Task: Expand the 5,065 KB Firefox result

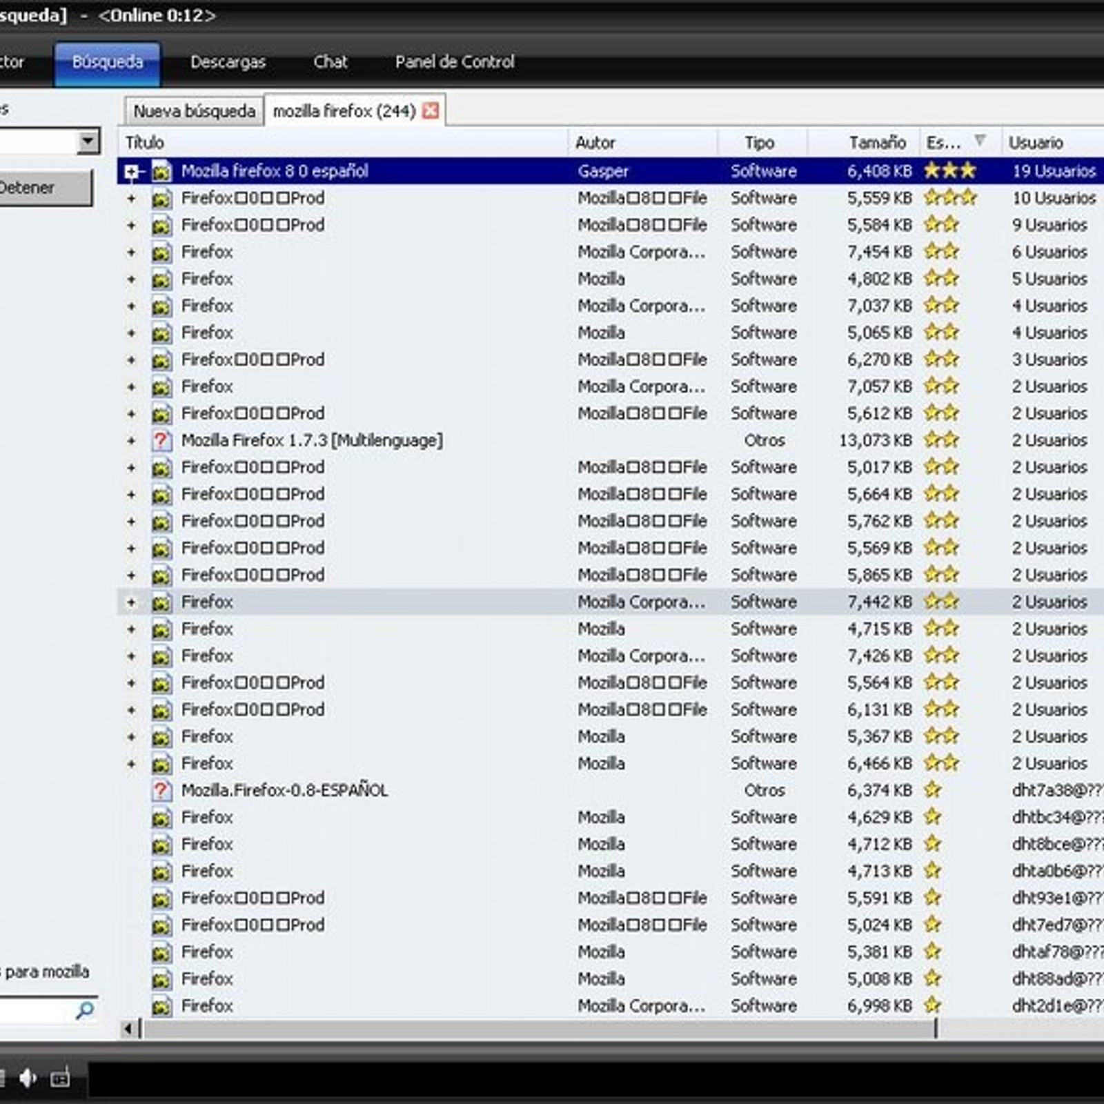Action: [131, 333]
